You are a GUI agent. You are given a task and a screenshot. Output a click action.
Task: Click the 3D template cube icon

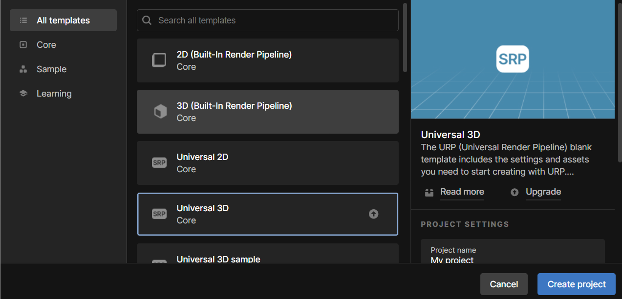[160, 112]
